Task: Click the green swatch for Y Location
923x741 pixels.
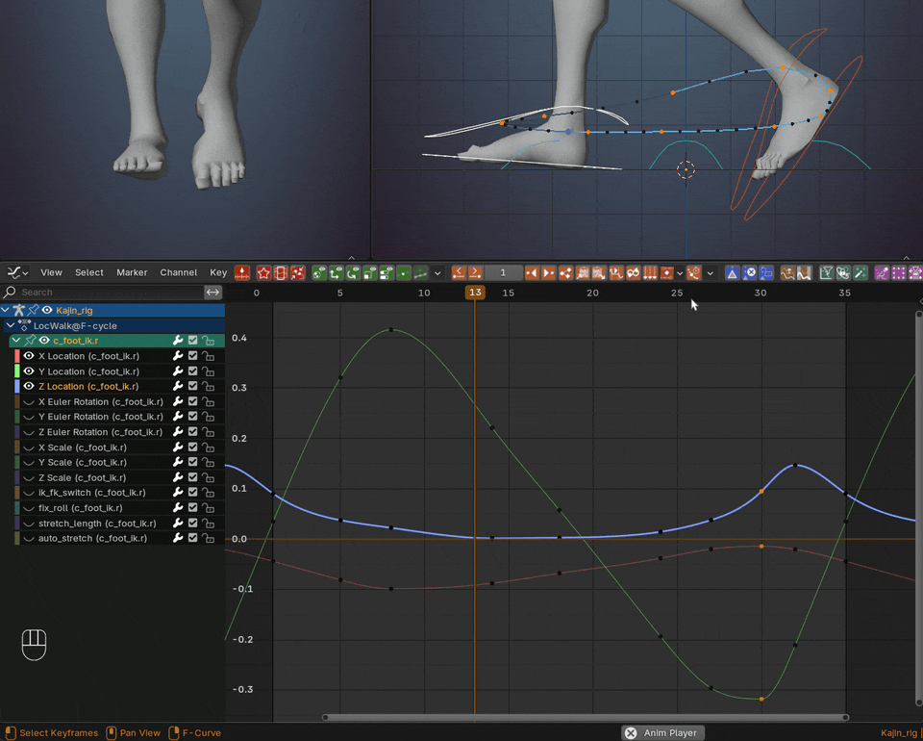Action: pos(17,371)
